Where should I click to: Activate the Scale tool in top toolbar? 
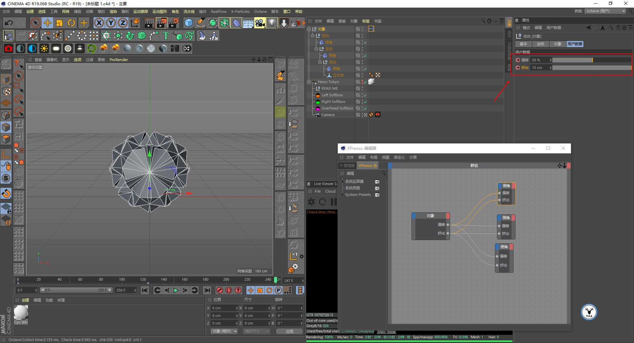click(59, 23)
